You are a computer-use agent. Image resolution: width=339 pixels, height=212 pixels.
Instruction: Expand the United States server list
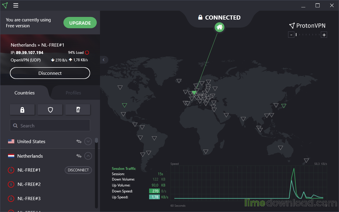click(88, 141)
